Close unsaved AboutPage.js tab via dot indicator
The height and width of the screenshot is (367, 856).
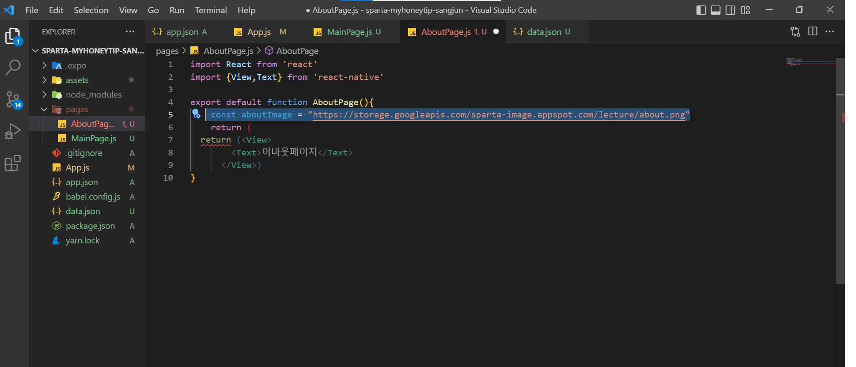496,31
